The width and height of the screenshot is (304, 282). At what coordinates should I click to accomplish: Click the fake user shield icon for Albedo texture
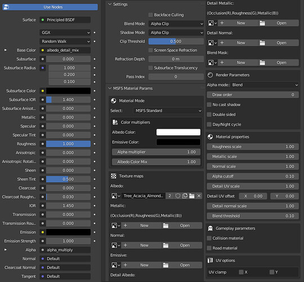177,196
